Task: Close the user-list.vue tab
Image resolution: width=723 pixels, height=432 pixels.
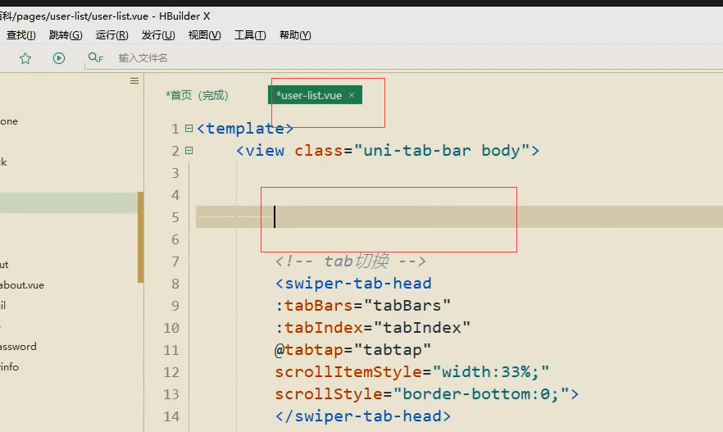Action: 352,95
